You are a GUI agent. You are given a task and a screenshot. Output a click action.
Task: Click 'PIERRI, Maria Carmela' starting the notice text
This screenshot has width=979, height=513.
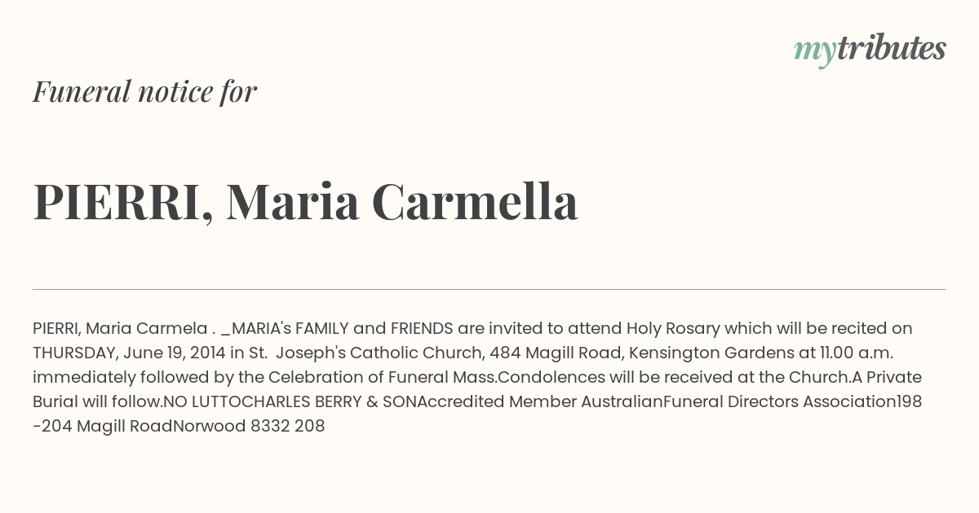point(120,329)
